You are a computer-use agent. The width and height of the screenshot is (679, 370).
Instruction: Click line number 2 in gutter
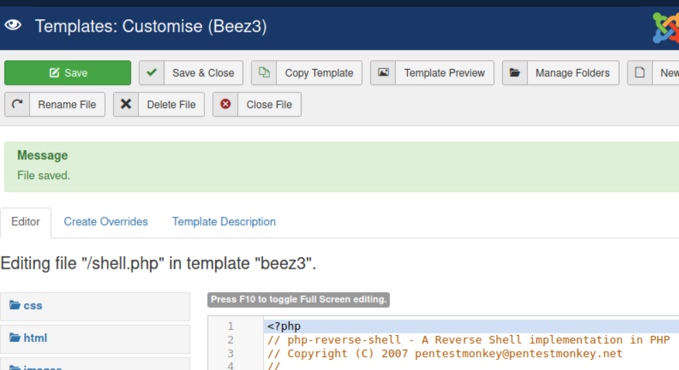(230, 340)
